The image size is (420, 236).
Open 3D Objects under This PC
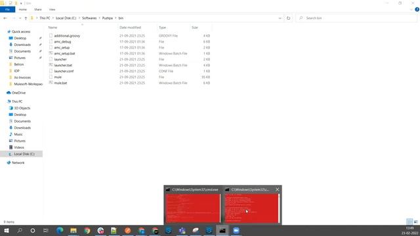point(22,108)
